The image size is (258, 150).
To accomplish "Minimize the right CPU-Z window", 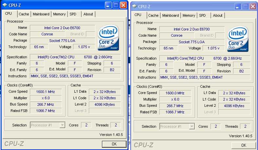I will tap(238, 7).
